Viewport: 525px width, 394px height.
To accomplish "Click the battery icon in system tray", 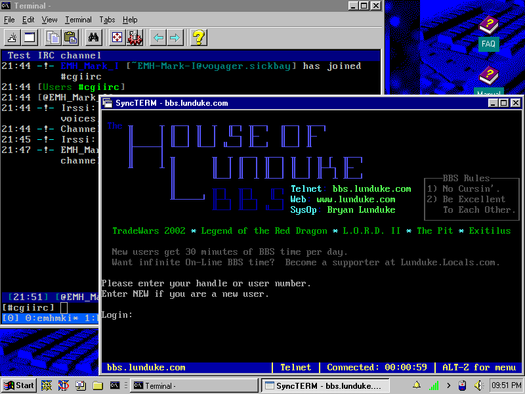I will 462,385.
